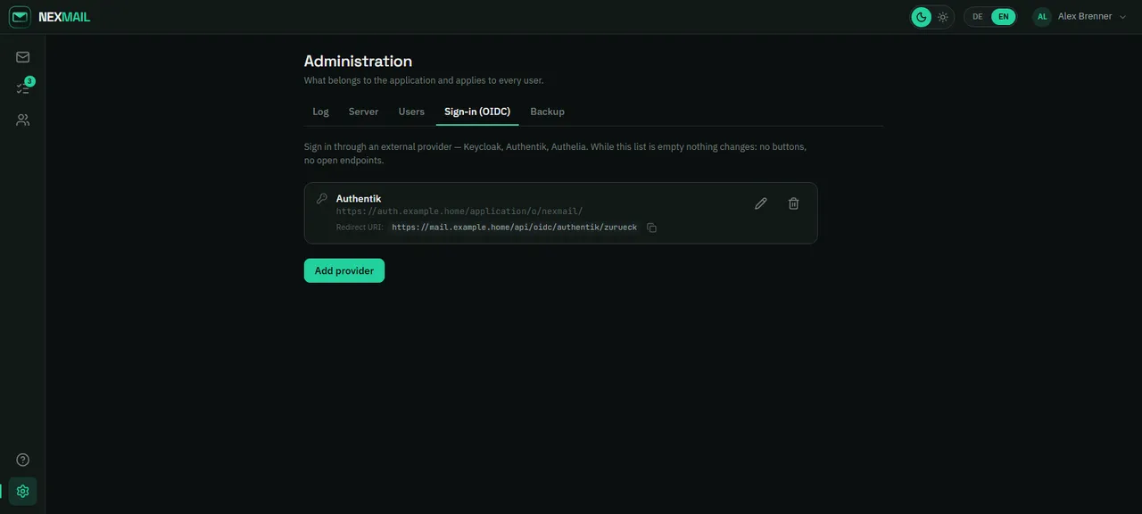
Task: Switch to the Backup tab
Action: (x=547, y=112)
